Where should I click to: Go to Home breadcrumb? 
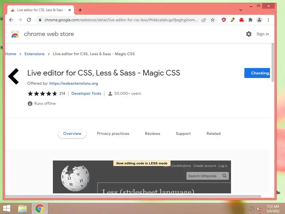click(x=11, y=54)
